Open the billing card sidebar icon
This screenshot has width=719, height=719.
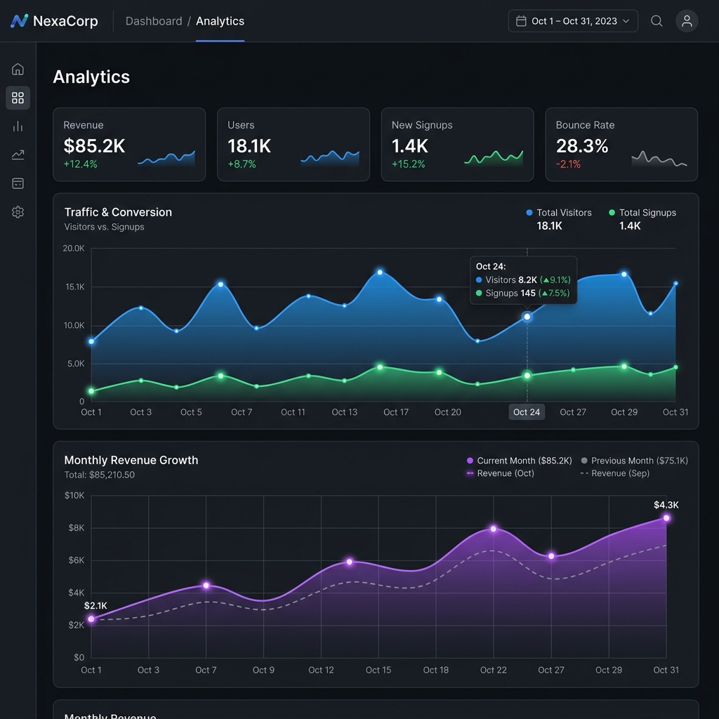coord(18,183)
